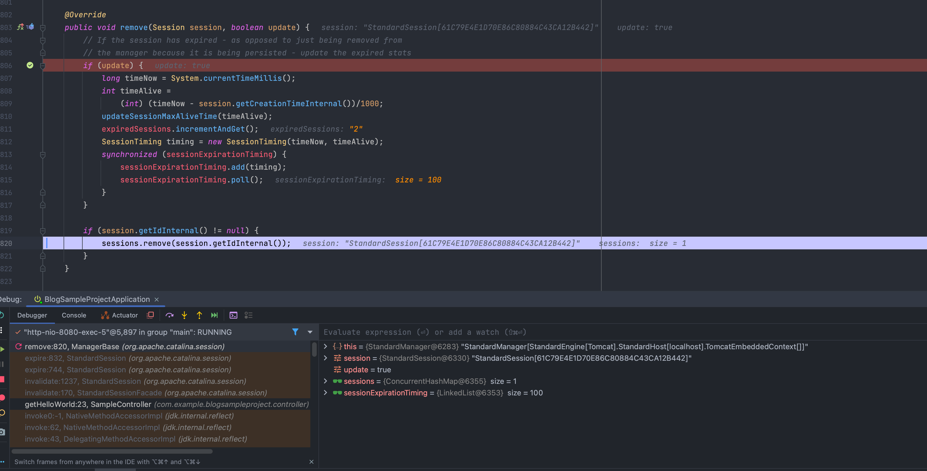Click the Step Over icon
The width and height of the screenshot is (927, 471).
[170, 315]
